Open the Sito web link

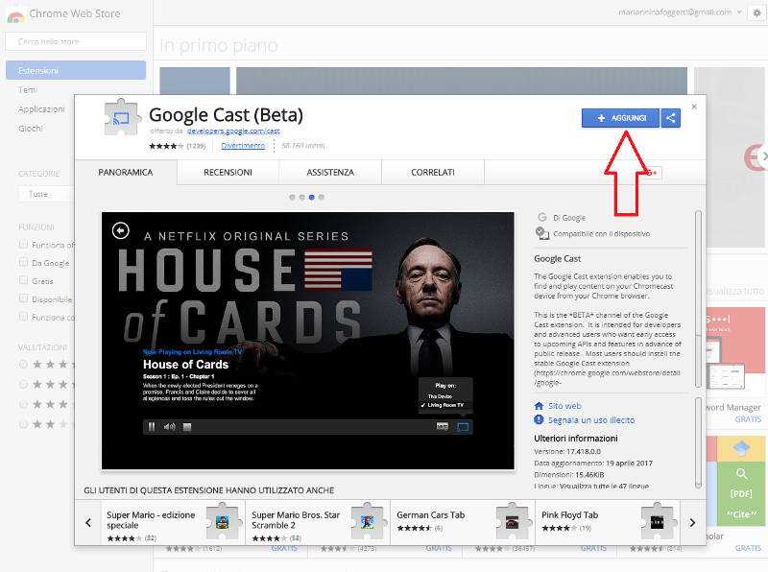point(564,406)
